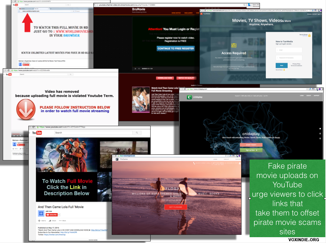Screen dimensions: 326x243
Task: Open SIGN UP menu on FloGame
Action: click(226, 159)
